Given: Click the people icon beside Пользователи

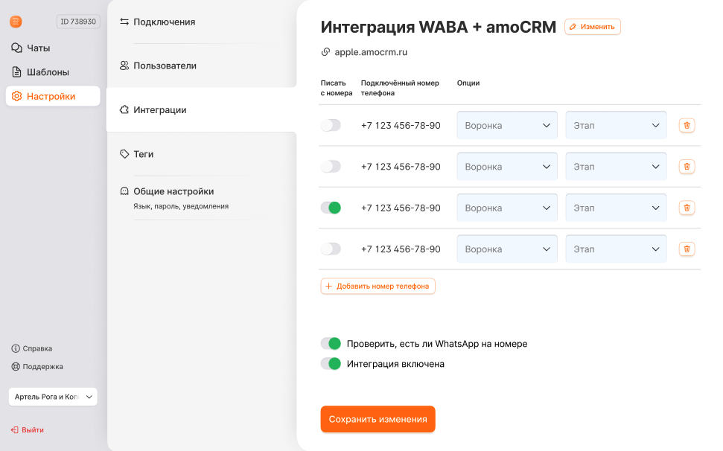Looking at the screenshot, I should tap(124, 65).
